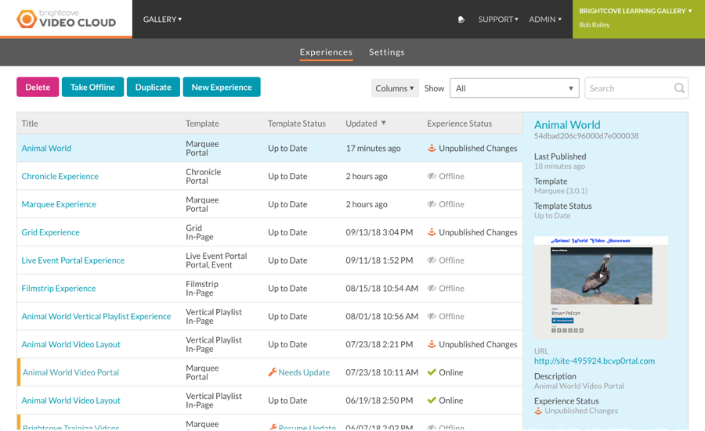
Task: Click the 'Marquee (3.0.1)' template value
Action: (x=561, y=191)
